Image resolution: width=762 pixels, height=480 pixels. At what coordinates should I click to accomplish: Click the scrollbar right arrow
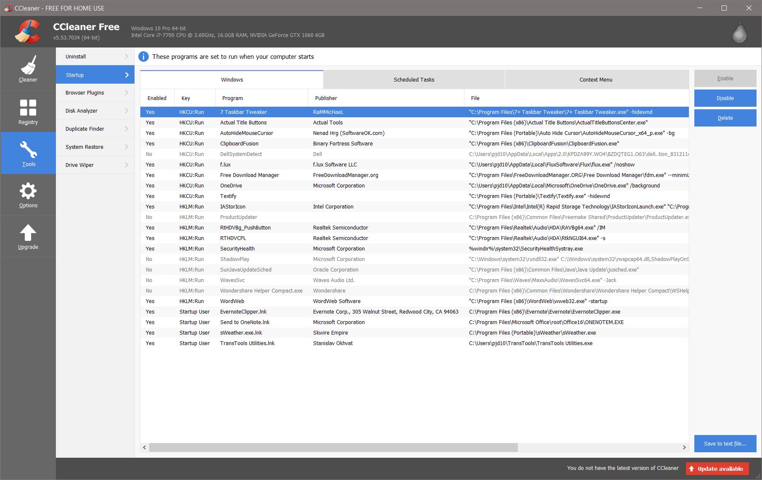[684, 447]
